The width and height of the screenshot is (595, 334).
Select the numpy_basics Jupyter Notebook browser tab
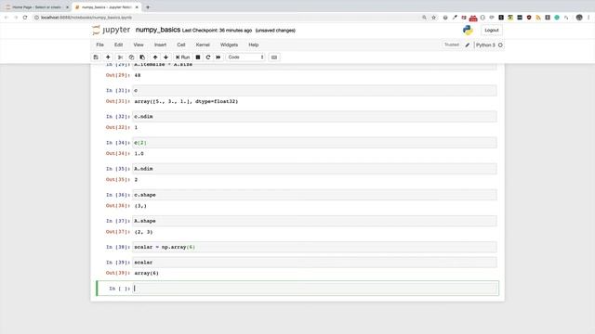click(106, 7)
